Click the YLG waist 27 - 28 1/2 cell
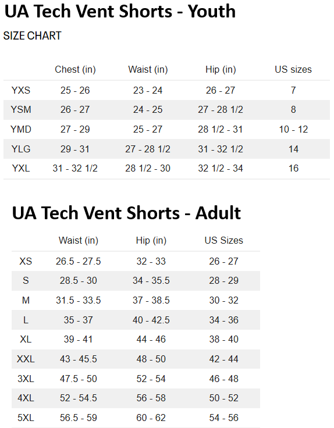 click(x=148, y=149)
